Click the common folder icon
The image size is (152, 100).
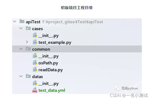(x=28, y=49)
